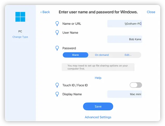Image resolution: width=165 pixels, height=126 pixels.
Task: Focus the User Name field with Bob Kane
Action: point(125,39)
